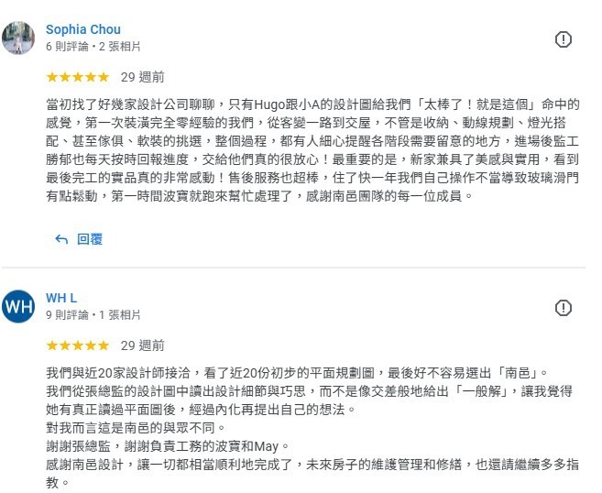Click the 29 週前 timestamp on Sophia's review

pyautogui.click(x=142, y=77)
